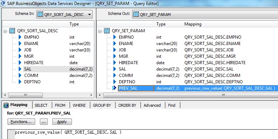Click the ellipsis (...) smart editor button
Screen dimensions: 278x139
(x=44, y=122)
